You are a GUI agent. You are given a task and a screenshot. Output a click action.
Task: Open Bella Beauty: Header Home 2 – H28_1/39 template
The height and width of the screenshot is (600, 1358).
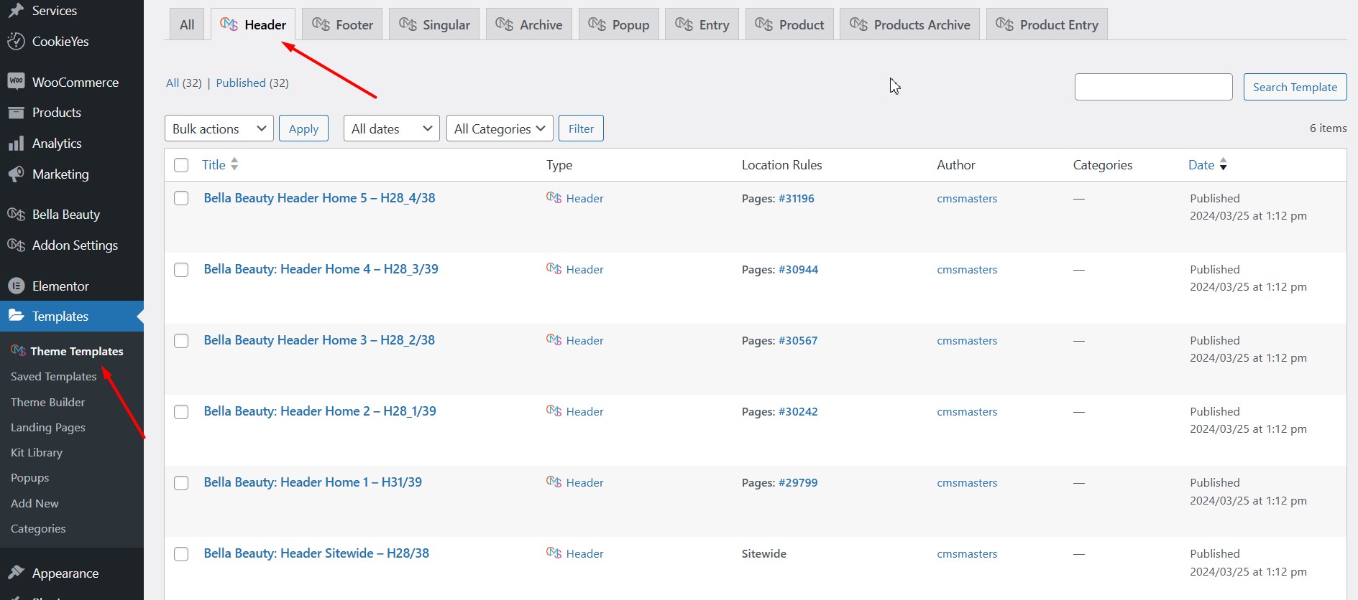(x=320, y=411)
